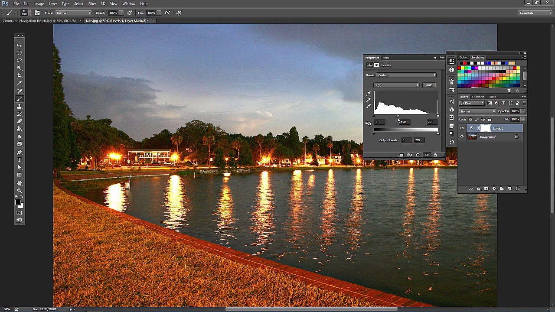Toggle Quick Mask mode

pos(20,213)
